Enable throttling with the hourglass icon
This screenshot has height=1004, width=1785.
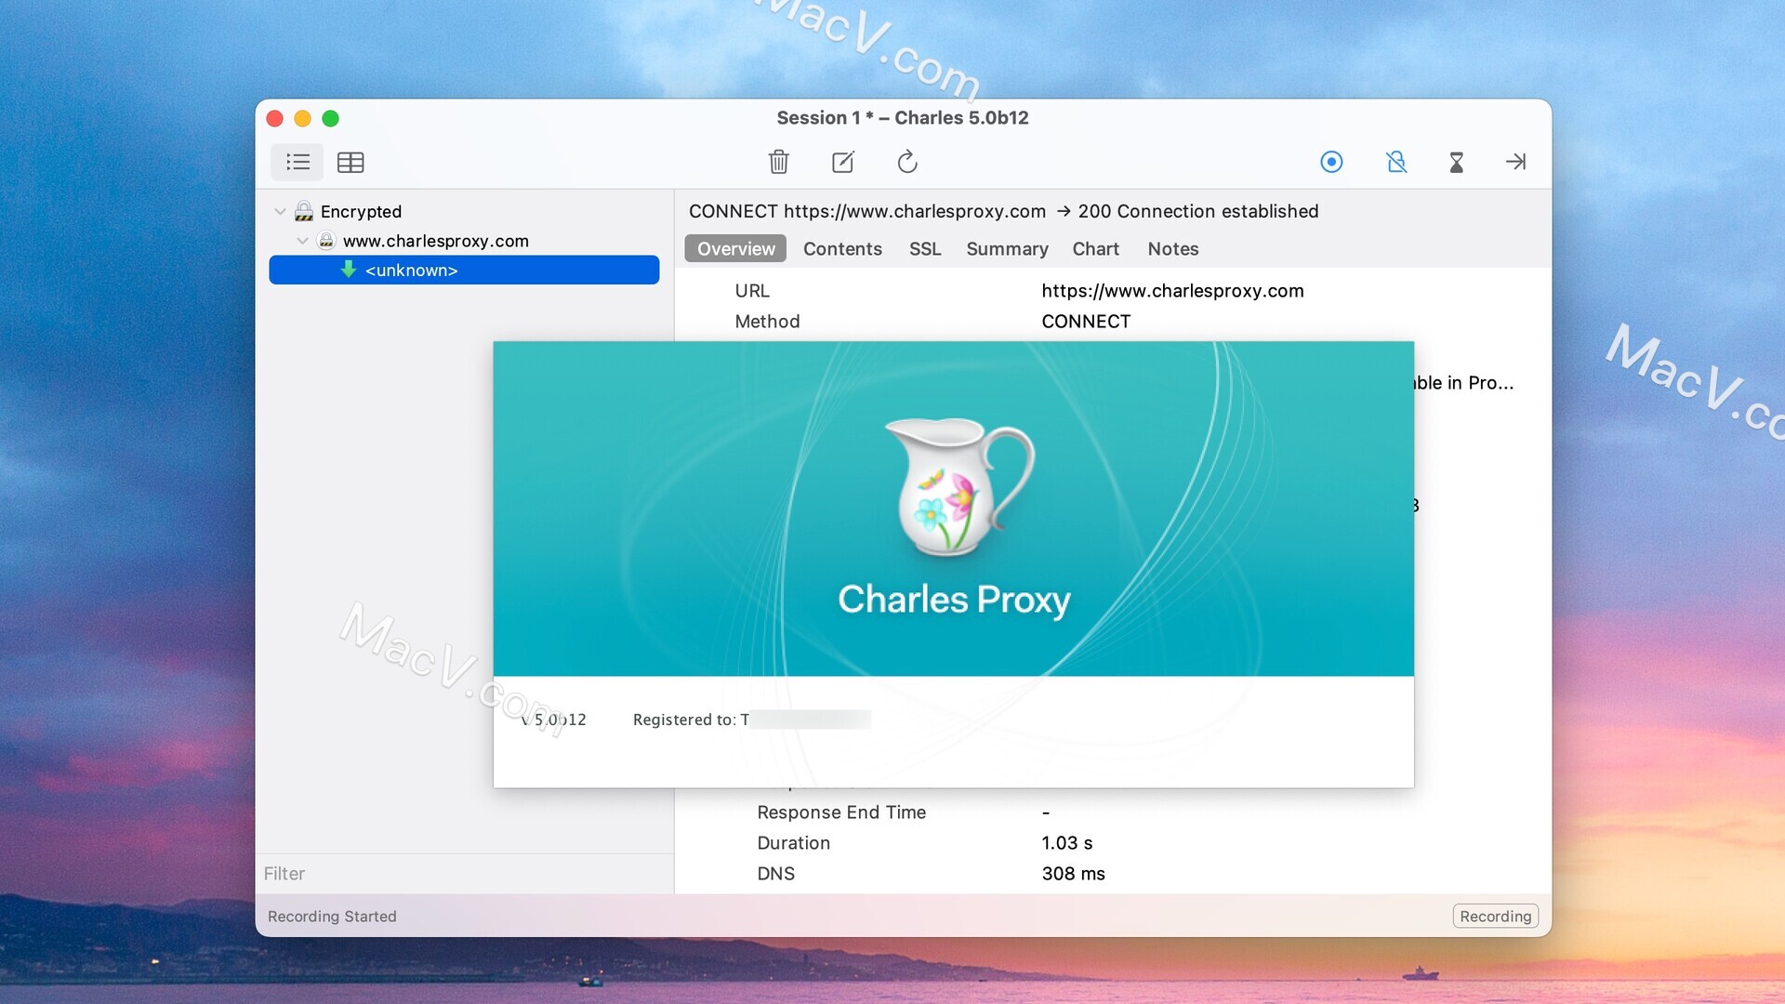(1456, 162)
